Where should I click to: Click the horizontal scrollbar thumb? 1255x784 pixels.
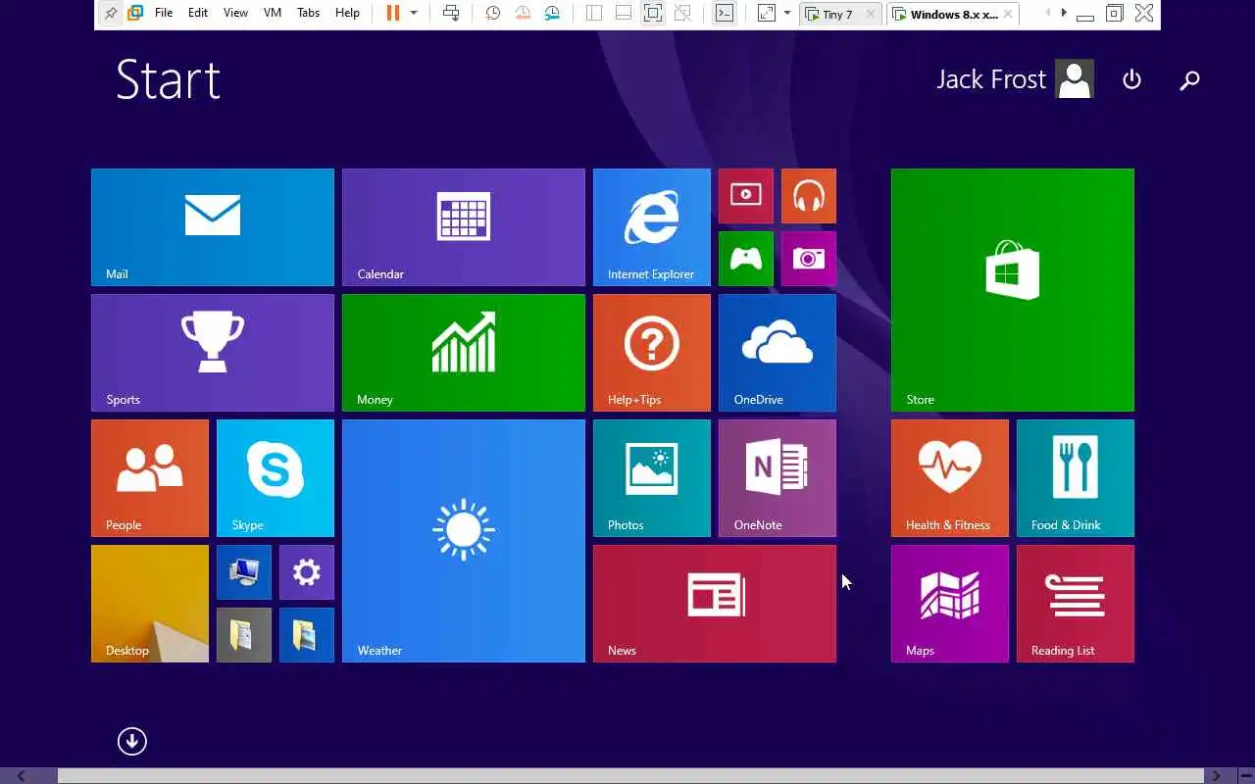tap(630, 776)
